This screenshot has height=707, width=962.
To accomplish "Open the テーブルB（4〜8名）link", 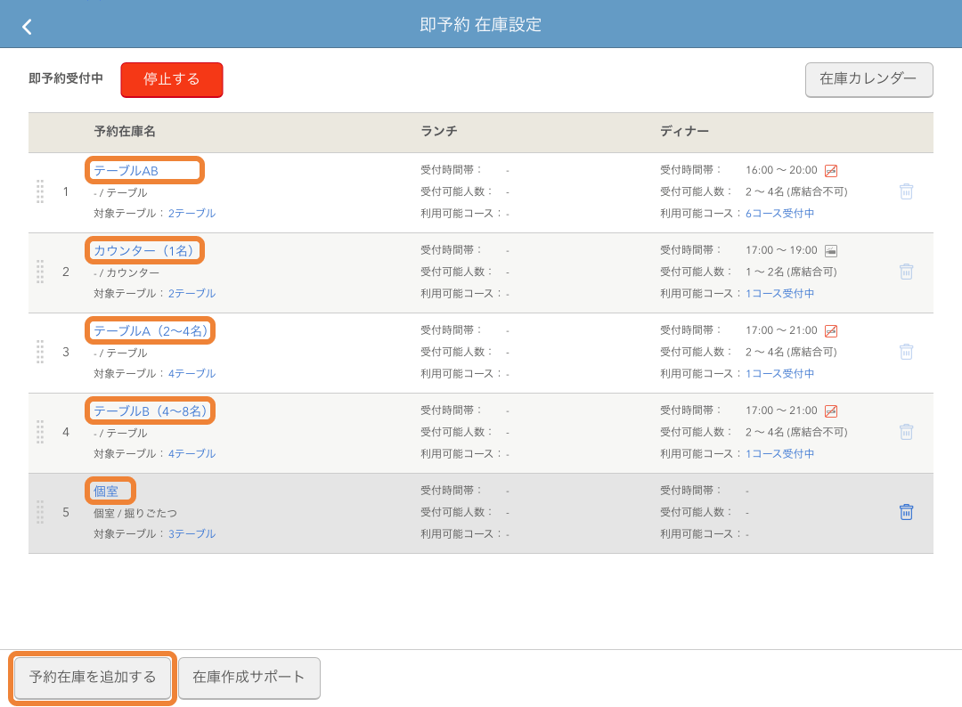I will (150, 410).
